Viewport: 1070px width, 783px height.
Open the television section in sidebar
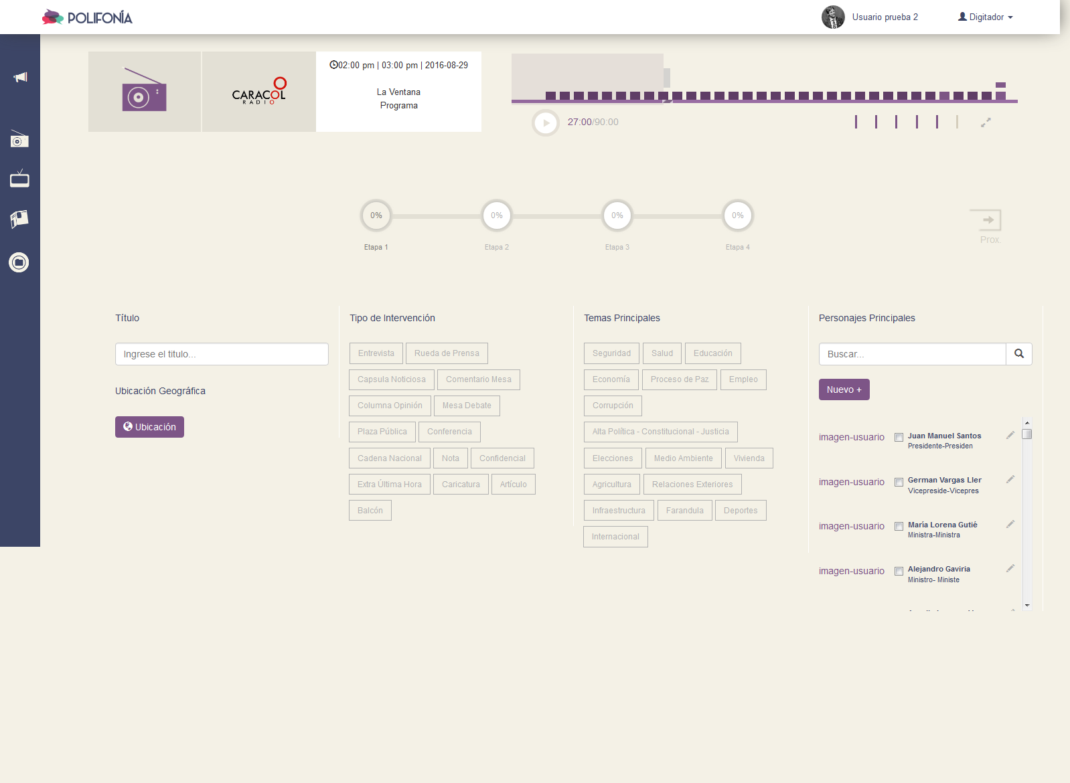point(19,179)
